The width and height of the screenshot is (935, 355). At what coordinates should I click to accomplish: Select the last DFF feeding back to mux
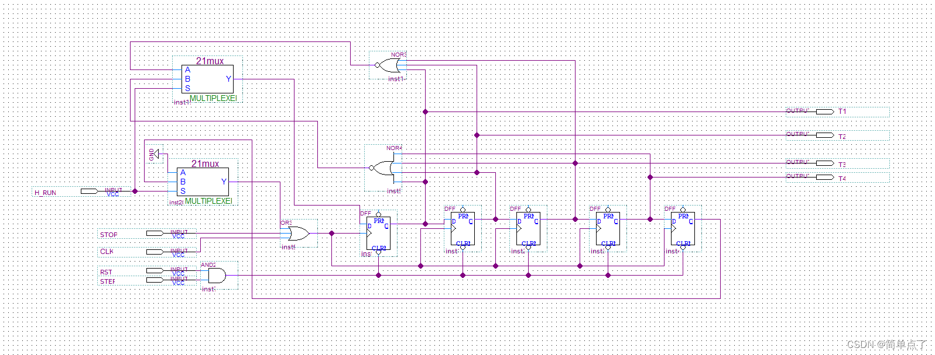point(683,229)
